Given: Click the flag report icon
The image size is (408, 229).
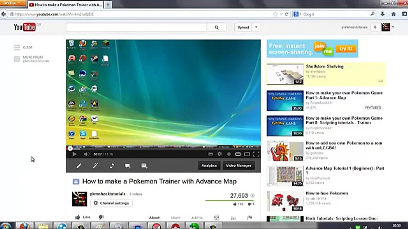Looking at the screenshot, I should point(250,218).
